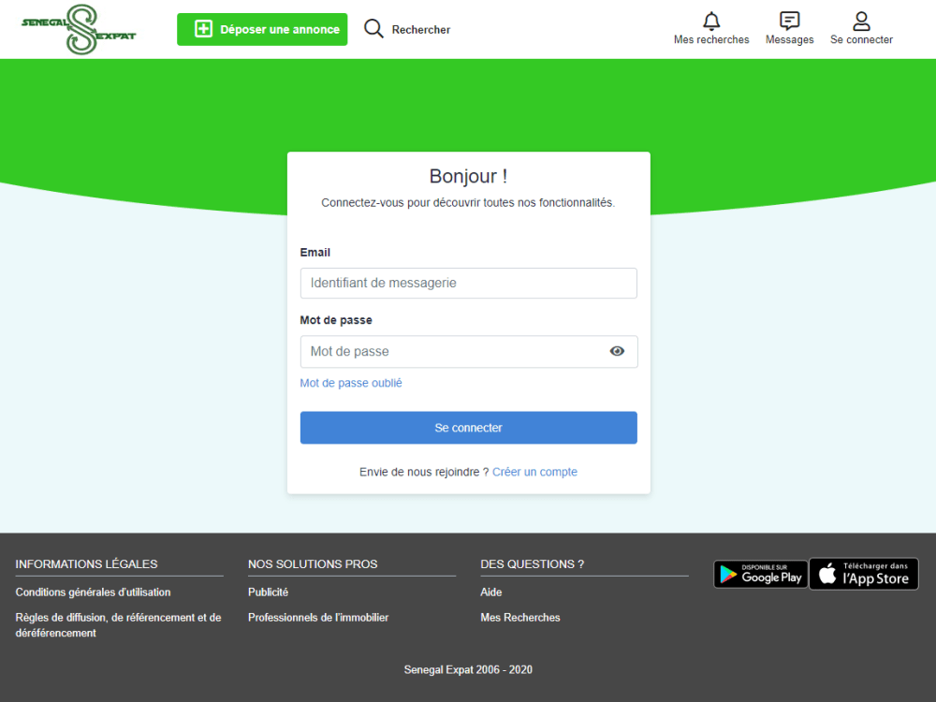
Task: Open the Aide footer link
Action: point(490,592)
